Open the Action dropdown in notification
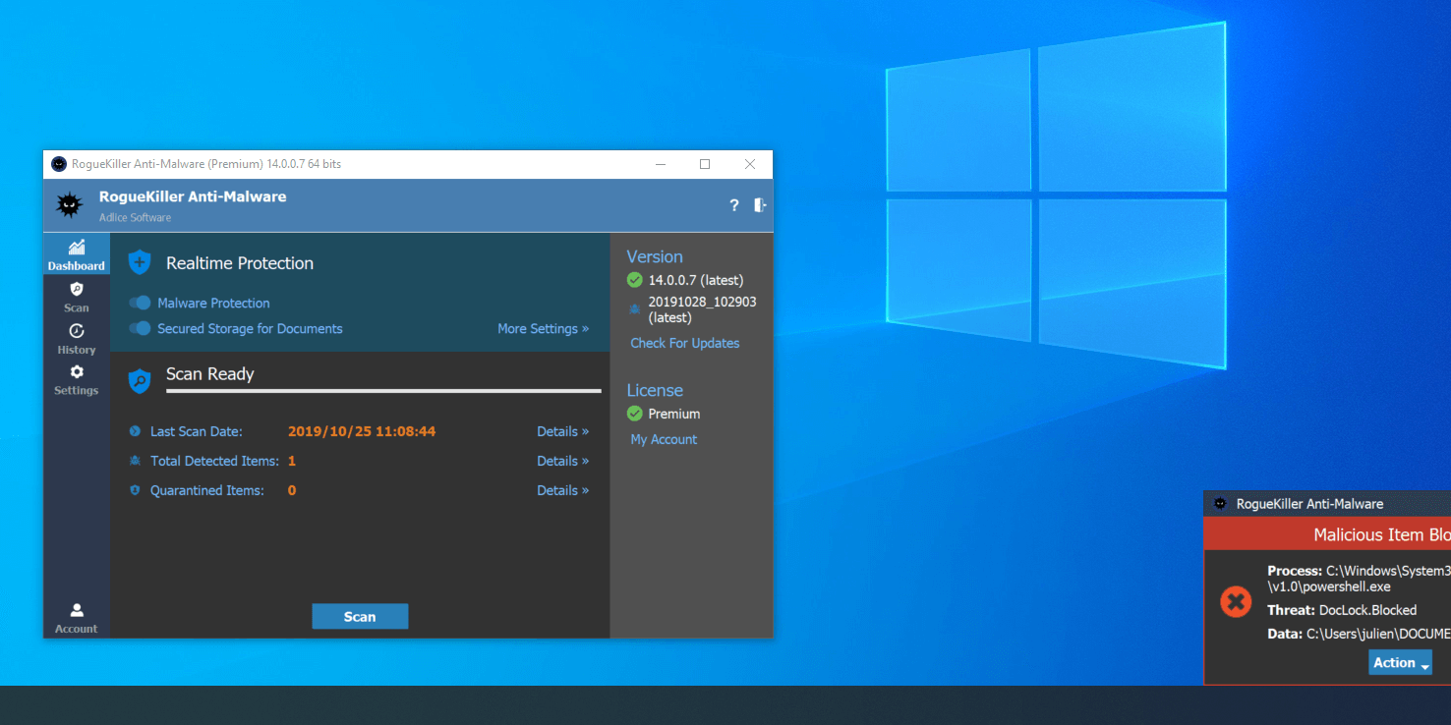 pos(1400,663)
